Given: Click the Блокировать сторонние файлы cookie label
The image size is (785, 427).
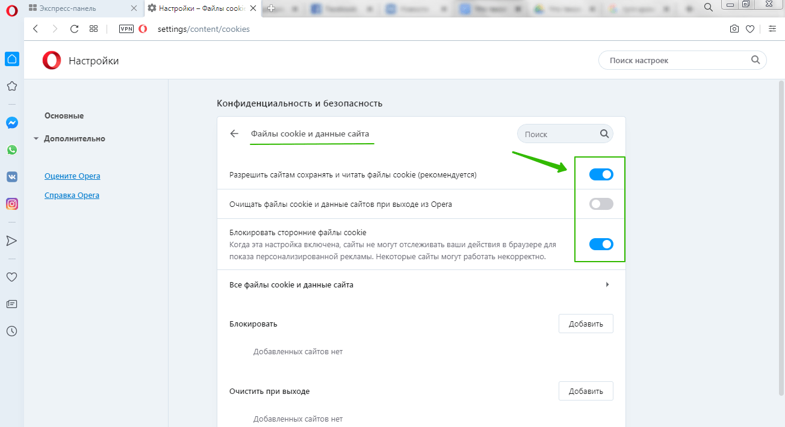Looking at the screenshot, I should (298, 232).
